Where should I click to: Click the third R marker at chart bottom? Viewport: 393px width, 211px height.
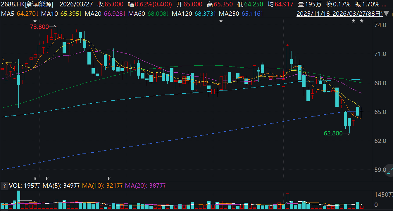(109, 178)
